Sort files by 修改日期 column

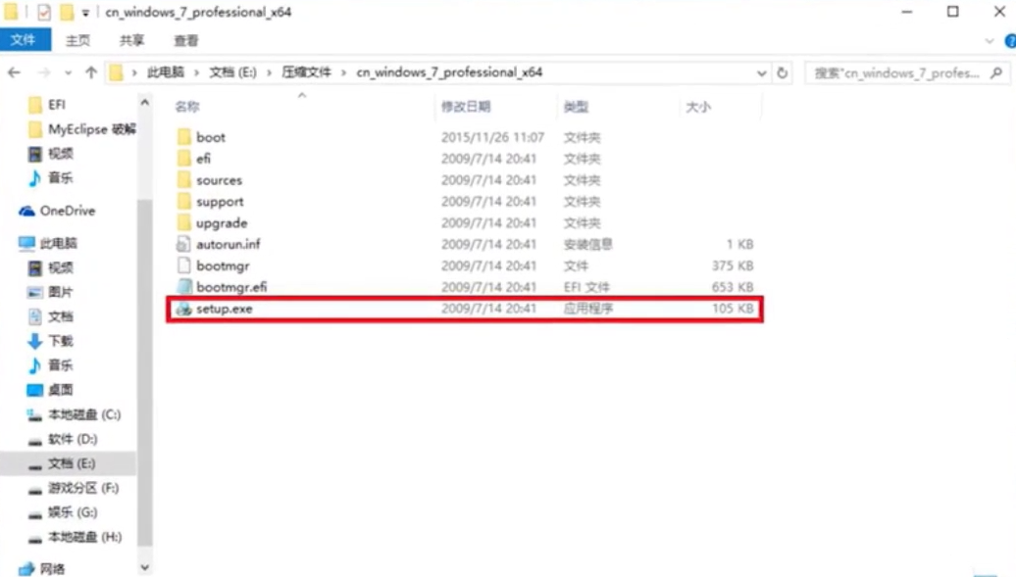click(x=466, y=107)
